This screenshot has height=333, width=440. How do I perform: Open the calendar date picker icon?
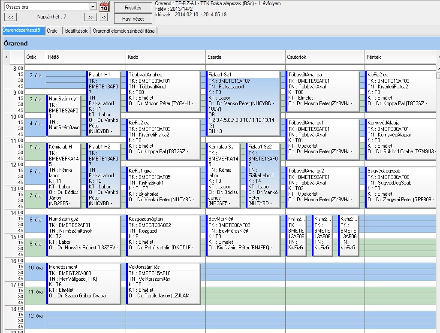coord(104,6)
